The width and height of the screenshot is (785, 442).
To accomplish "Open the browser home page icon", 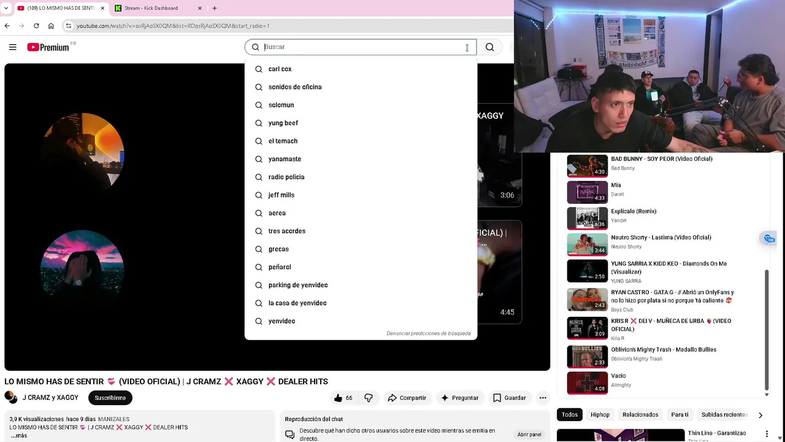I will coord(51,26).
